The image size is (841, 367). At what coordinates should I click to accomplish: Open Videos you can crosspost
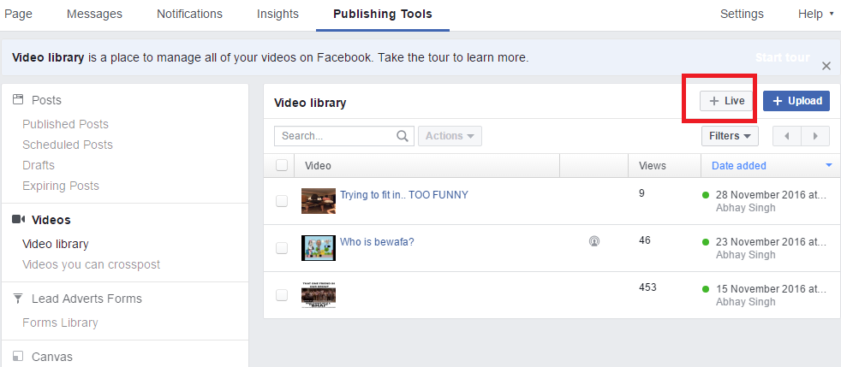tap(91, 264)
